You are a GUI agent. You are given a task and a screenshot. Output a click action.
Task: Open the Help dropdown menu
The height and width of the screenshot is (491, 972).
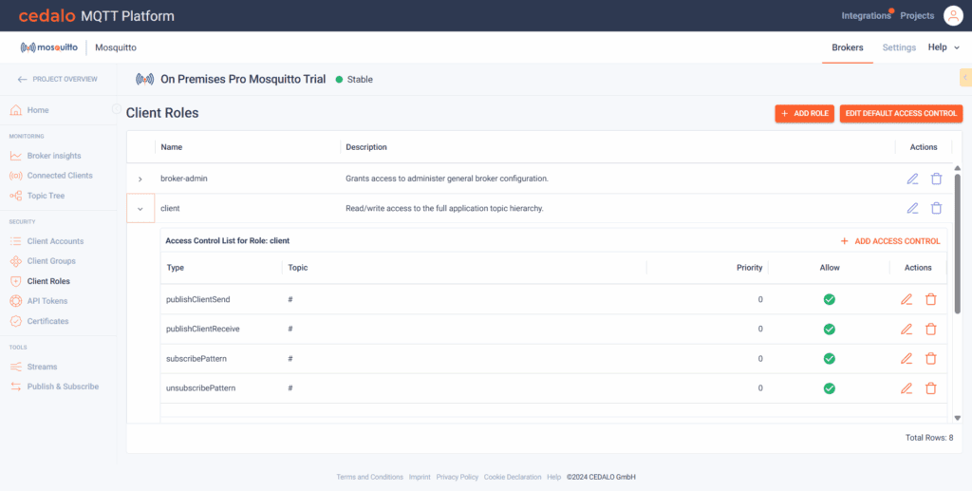click(x=943, y=47)
